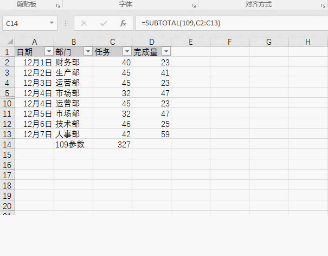Click the cancel X icon in formula bar
This screenshot has height=256, width=328.
click(84, 23)
